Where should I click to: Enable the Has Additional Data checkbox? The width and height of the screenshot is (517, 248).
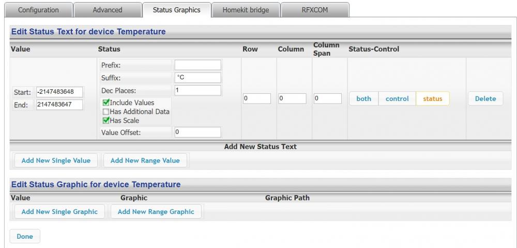pyautogui.click(x=106, y=111)
